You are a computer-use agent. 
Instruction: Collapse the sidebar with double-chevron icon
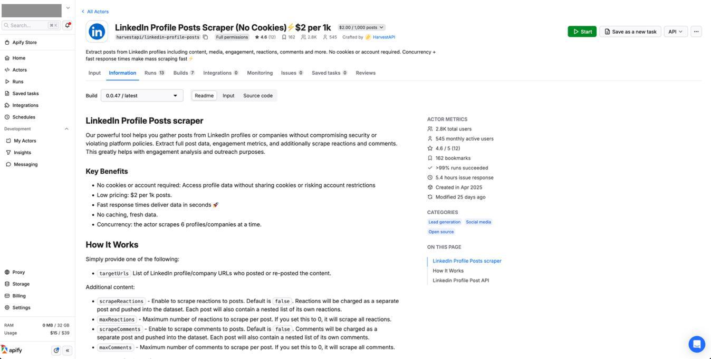[x=68, y=350]
